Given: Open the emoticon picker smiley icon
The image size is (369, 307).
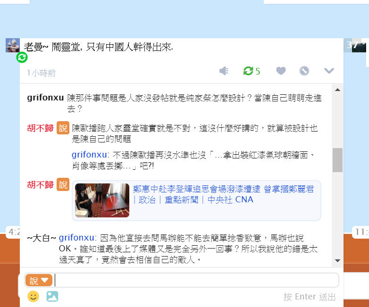Looking at the screenshot, I should pyautogui.click(x=33, y=297).
